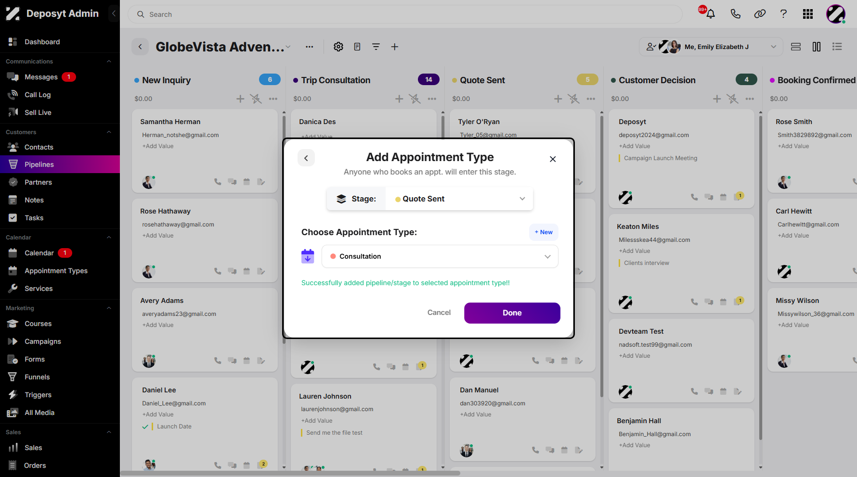This screenshot has height=477, width=857.
Task: Open the notifications bell icon
Action: (710, 14)
